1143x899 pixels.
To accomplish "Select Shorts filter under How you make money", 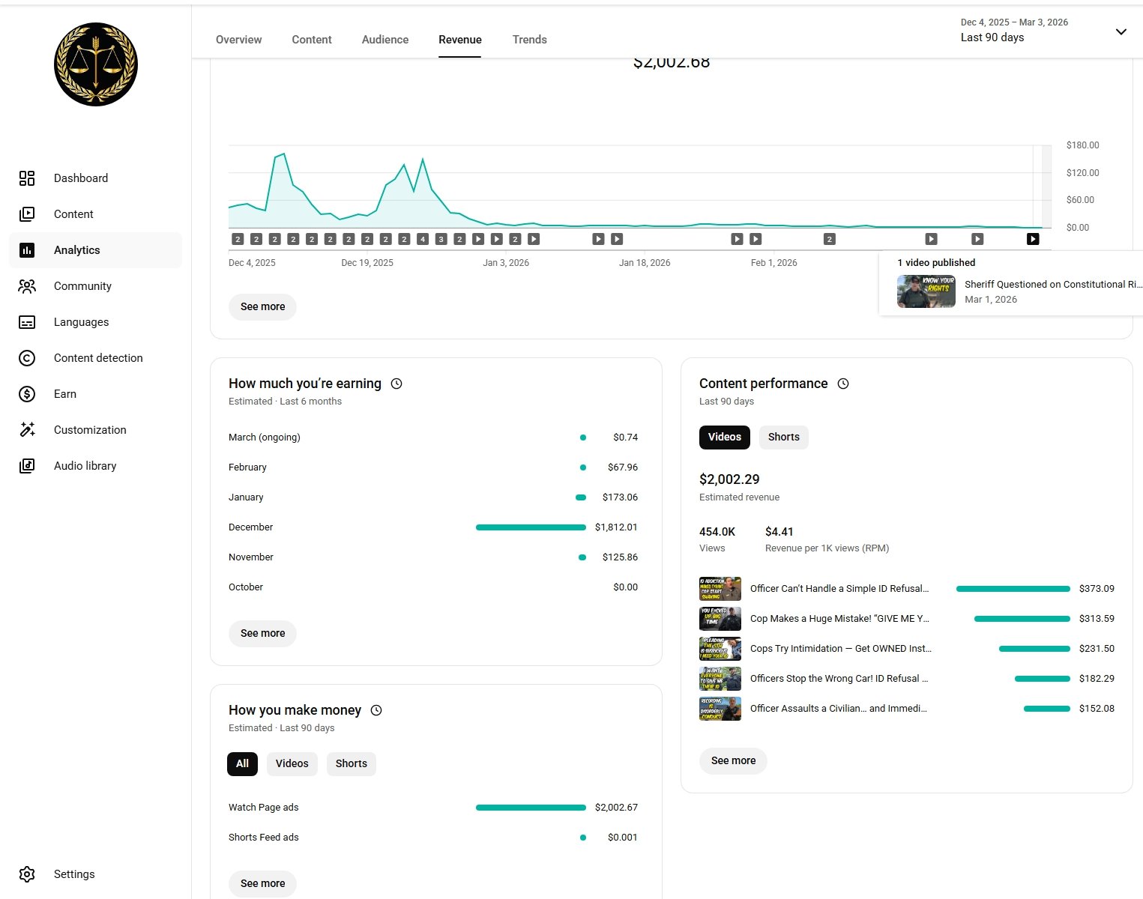I will point(351,763).
